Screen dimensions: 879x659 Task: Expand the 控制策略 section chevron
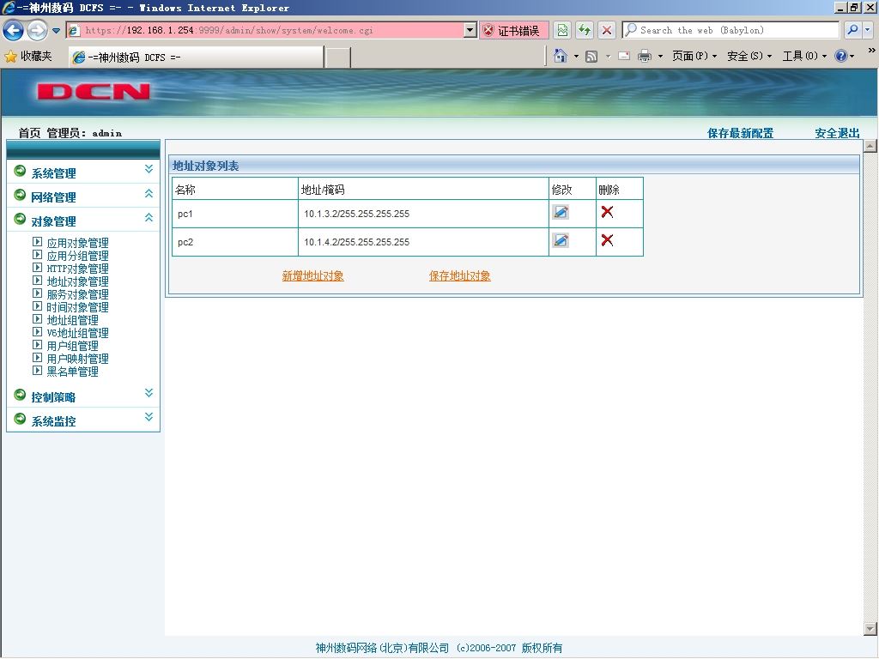click(x=149, y=393)
